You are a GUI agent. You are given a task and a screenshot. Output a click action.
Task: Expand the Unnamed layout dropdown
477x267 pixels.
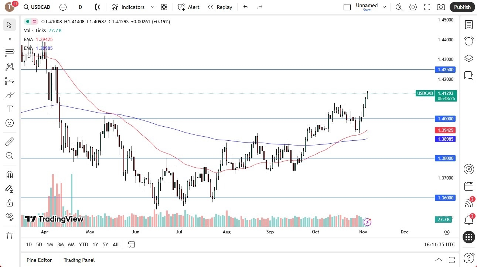(x=384, y=7)
